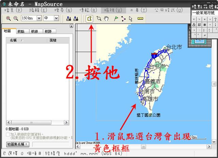Click left arrow of map list scrollbar

pyautogui.click(x=9, y=123)
